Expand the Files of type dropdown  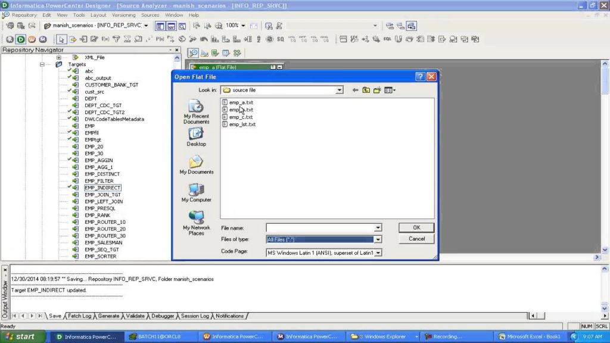[378, 239]
